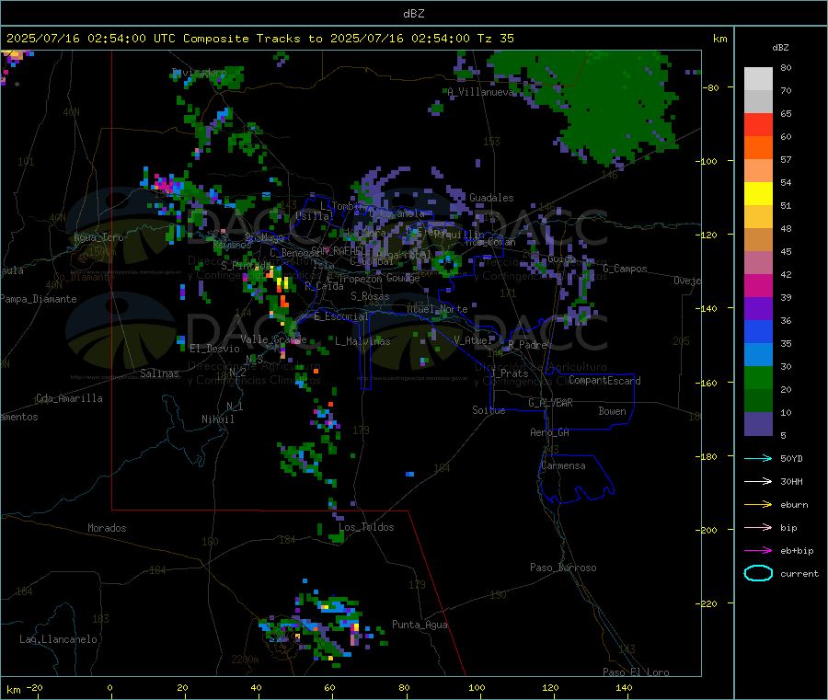
Task: Click the G_ALVEAR town label
Action: [550, 403]
